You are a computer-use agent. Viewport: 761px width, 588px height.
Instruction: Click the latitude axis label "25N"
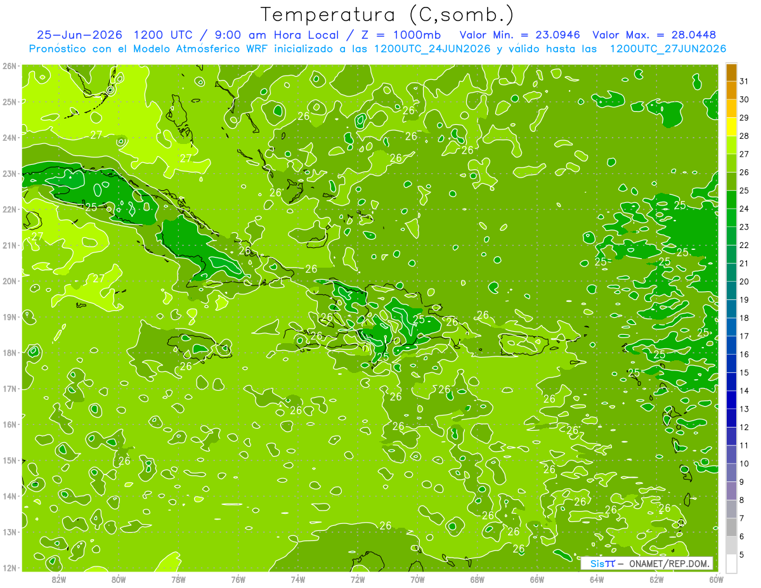click(x=9, y=101)
